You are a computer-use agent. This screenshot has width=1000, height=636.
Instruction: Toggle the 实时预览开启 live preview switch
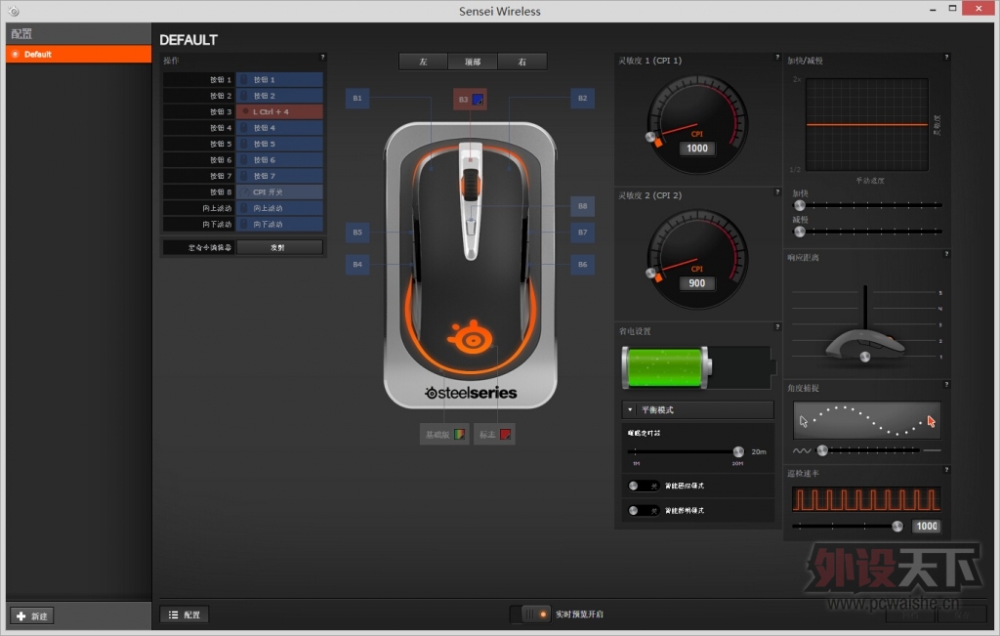[x=531, y=615]
